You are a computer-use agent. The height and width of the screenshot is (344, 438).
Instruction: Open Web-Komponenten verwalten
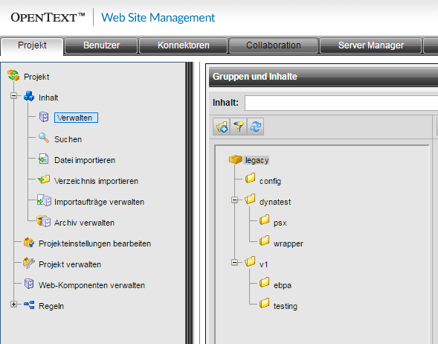(x=91, y=285)
